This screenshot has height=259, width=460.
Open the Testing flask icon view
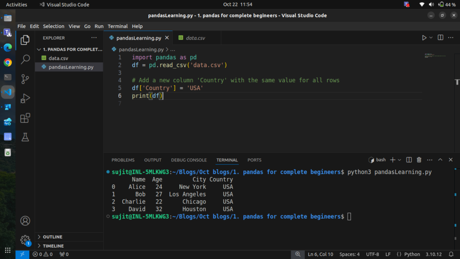click(25, 138)
